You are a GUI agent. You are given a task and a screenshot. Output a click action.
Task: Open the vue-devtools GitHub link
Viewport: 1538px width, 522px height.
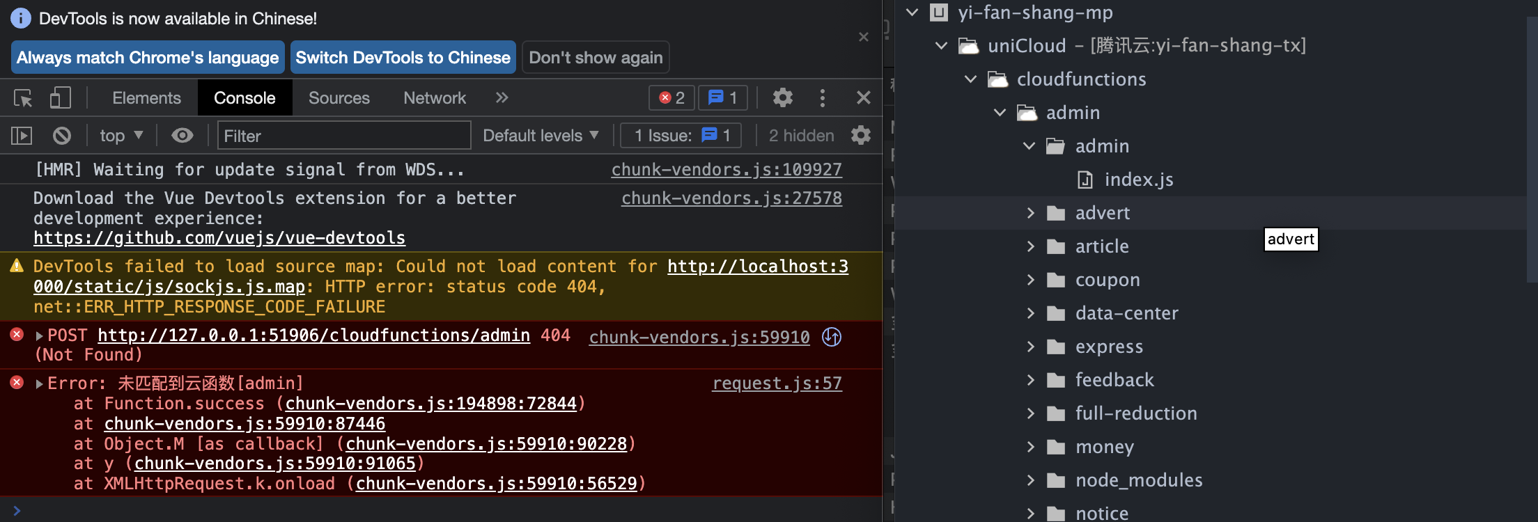tap(219, 238)
